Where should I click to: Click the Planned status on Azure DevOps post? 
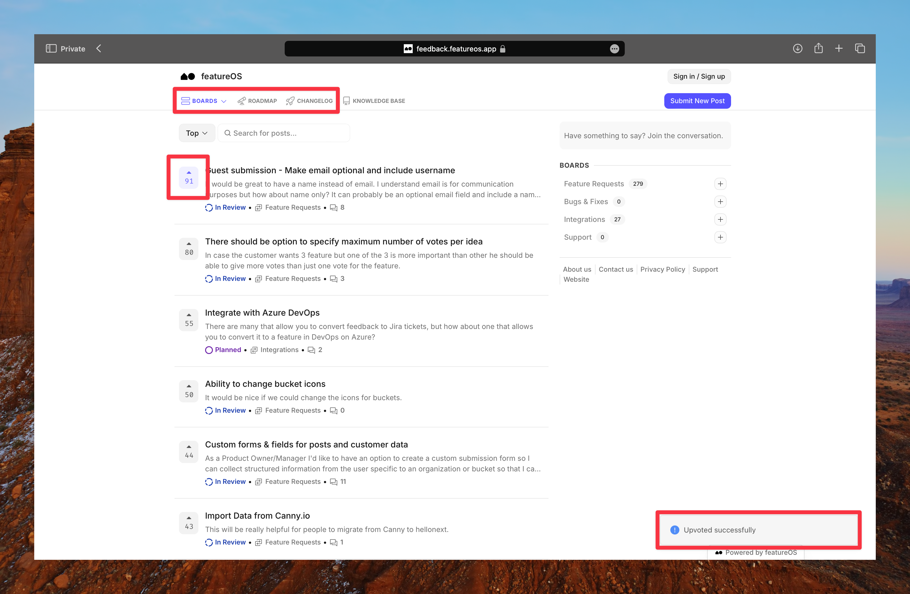[x=223, y=350]
